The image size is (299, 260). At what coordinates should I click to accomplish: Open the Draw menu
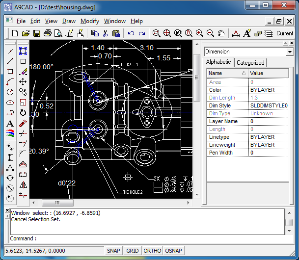click(x=69, y=21)
